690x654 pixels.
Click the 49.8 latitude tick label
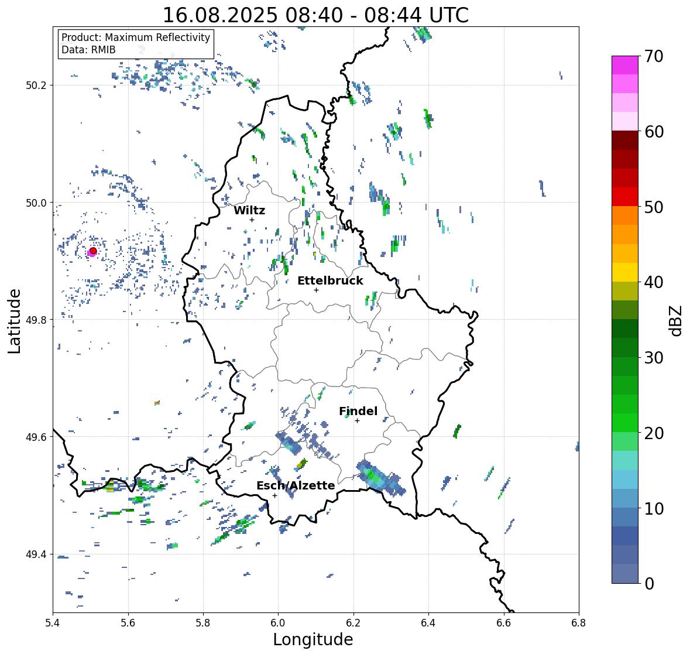pyautogui.click(x=36, y=320)
